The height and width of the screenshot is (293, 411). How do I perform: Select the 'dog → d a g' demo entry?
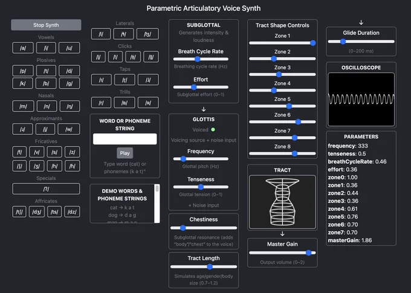coord(122,215)
